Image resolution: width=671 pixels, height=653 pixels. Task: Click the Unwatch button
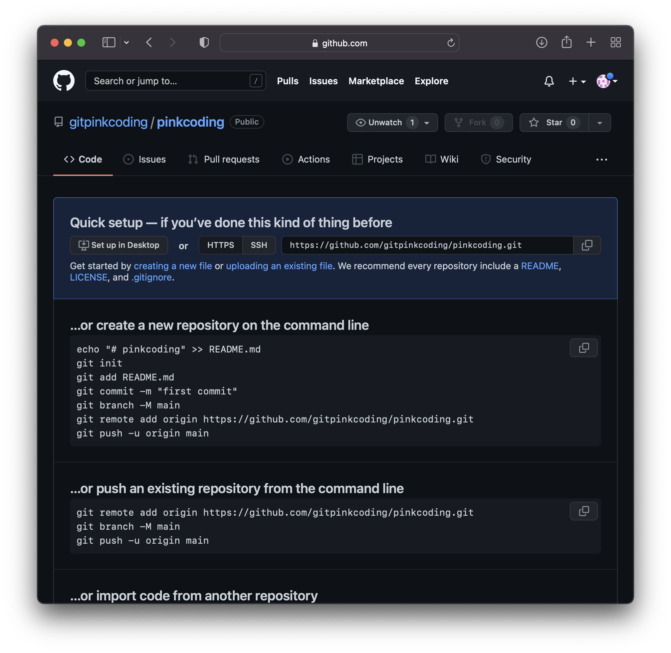click(x=392, y=123)
